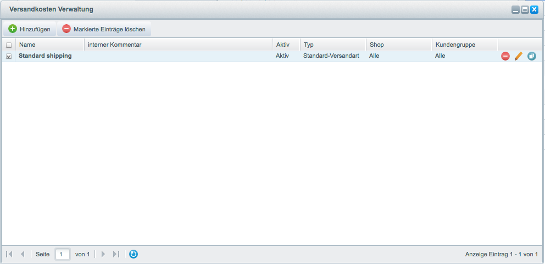Sort by the Kundengruppe column header
Image resolution: width=545 pixels, height=264 pixels.
pyautogui.click(x=464, y=45)
